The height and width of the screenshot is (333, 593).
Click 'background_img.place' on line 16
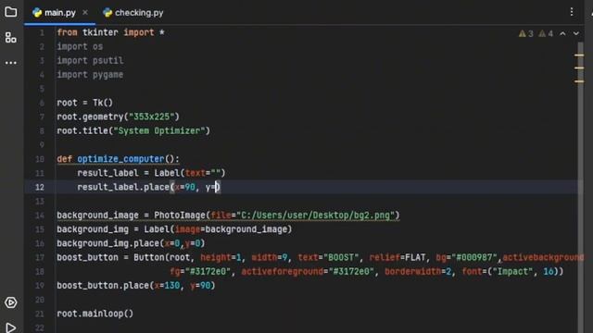[107, 243]
